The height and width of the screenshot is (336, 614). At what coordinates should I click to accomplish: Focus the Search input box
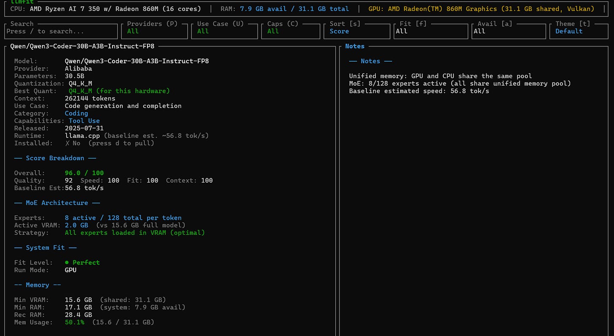pos(61,31)
